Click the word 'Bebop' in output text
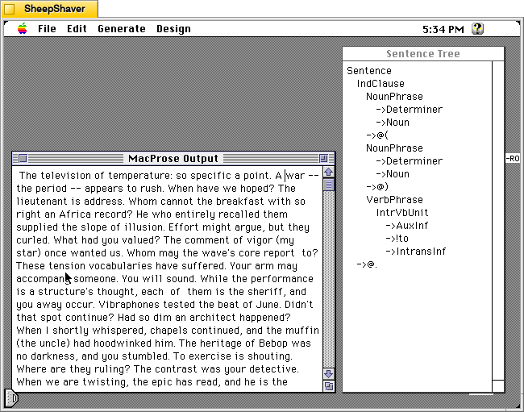The image size is (524, 412). tap(273, 343)
